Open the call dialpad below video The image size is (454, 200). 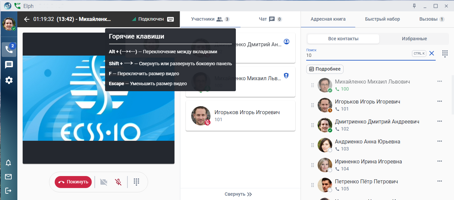tap(136, 182)
